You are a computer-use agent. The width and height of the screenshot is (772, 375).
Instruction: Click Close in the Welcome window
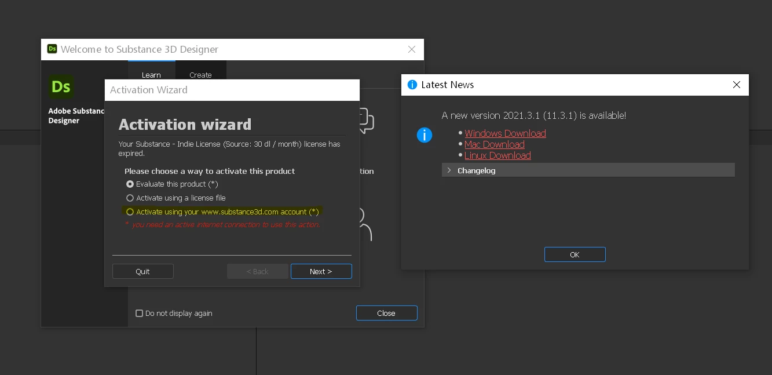point(386,313)
